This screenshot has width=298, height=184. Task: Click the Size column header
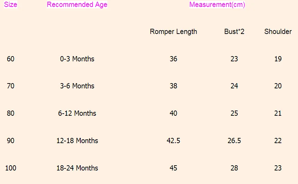11,5
